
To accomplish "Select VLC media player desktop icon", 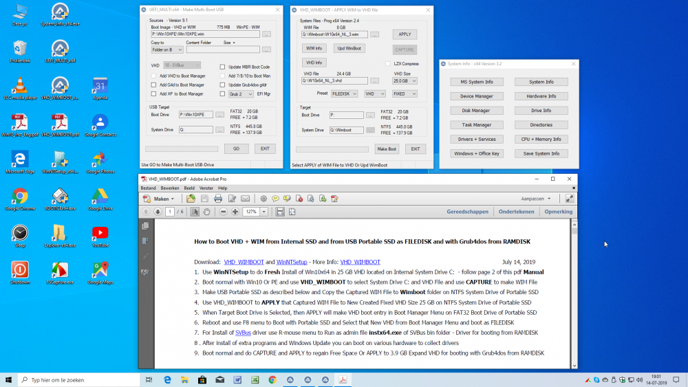I will pos(20,89).
